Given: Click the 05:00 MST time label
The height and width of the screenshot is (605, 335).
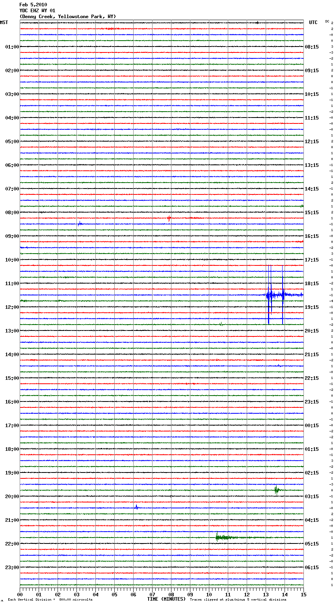Looking at the screenshot, I should pos(12,142).
